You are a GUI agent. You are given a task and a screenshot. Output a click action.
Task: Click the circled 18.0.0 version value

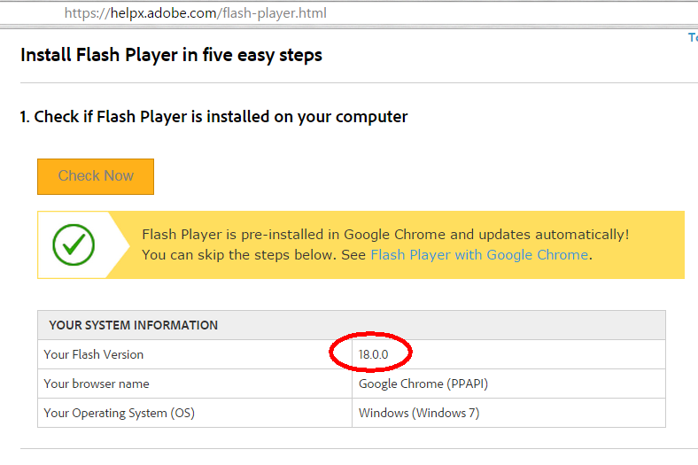point(373,354)
